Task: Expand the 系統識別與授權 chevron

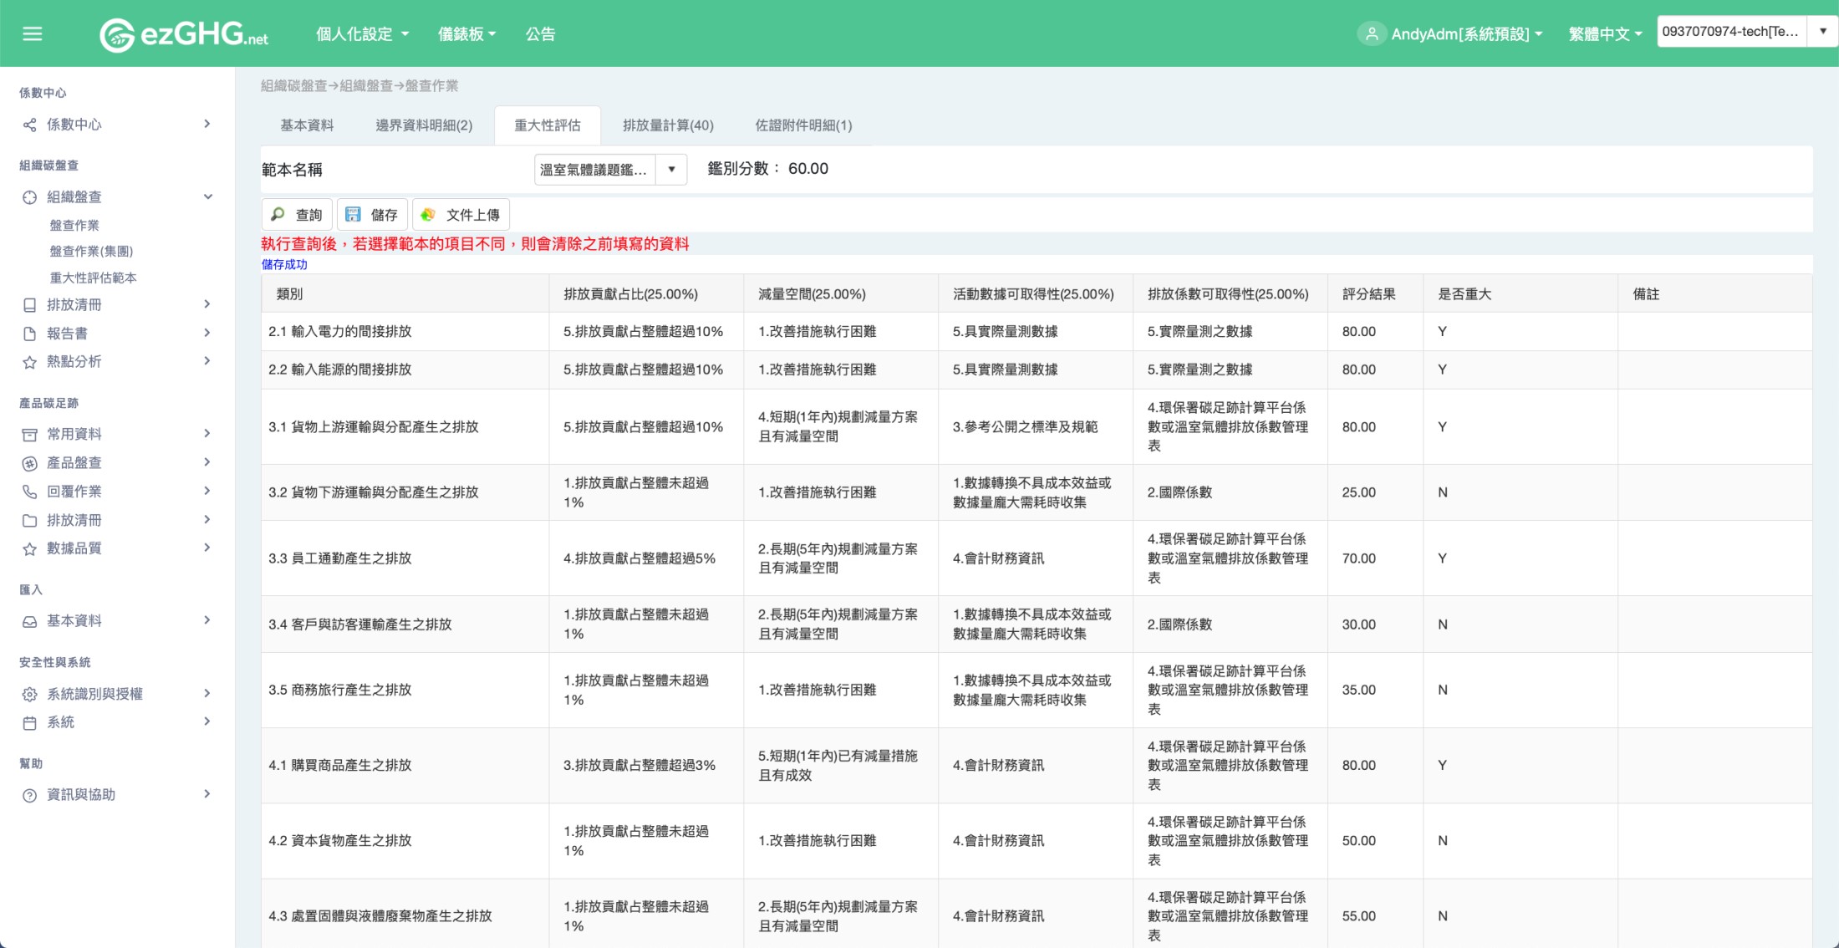Action: pyautogui.click(x=207, y=693)
